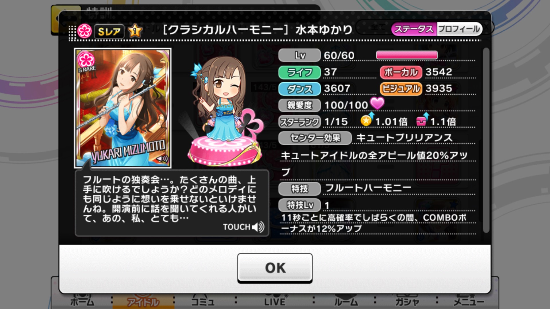Viewport: 550px width, 309px height.
Task: Open the LIVE bottom menu item
Action: click(274, 301)
